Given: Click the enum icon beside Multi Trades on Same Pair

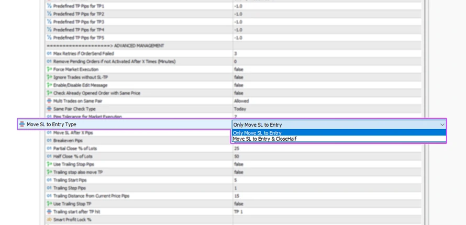Looking at the screenshot, I should (x=49, y=101).
